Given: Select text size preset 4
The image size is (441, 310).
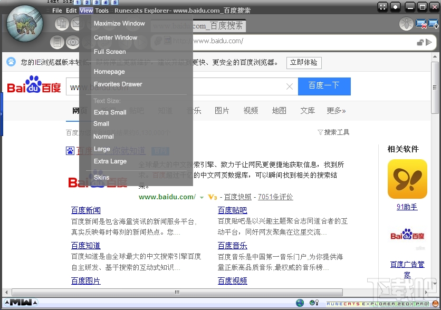Looking at the screenshot, I should (106, 2).
